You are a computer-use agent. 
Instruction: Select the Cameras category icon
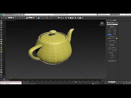(112, 23)
